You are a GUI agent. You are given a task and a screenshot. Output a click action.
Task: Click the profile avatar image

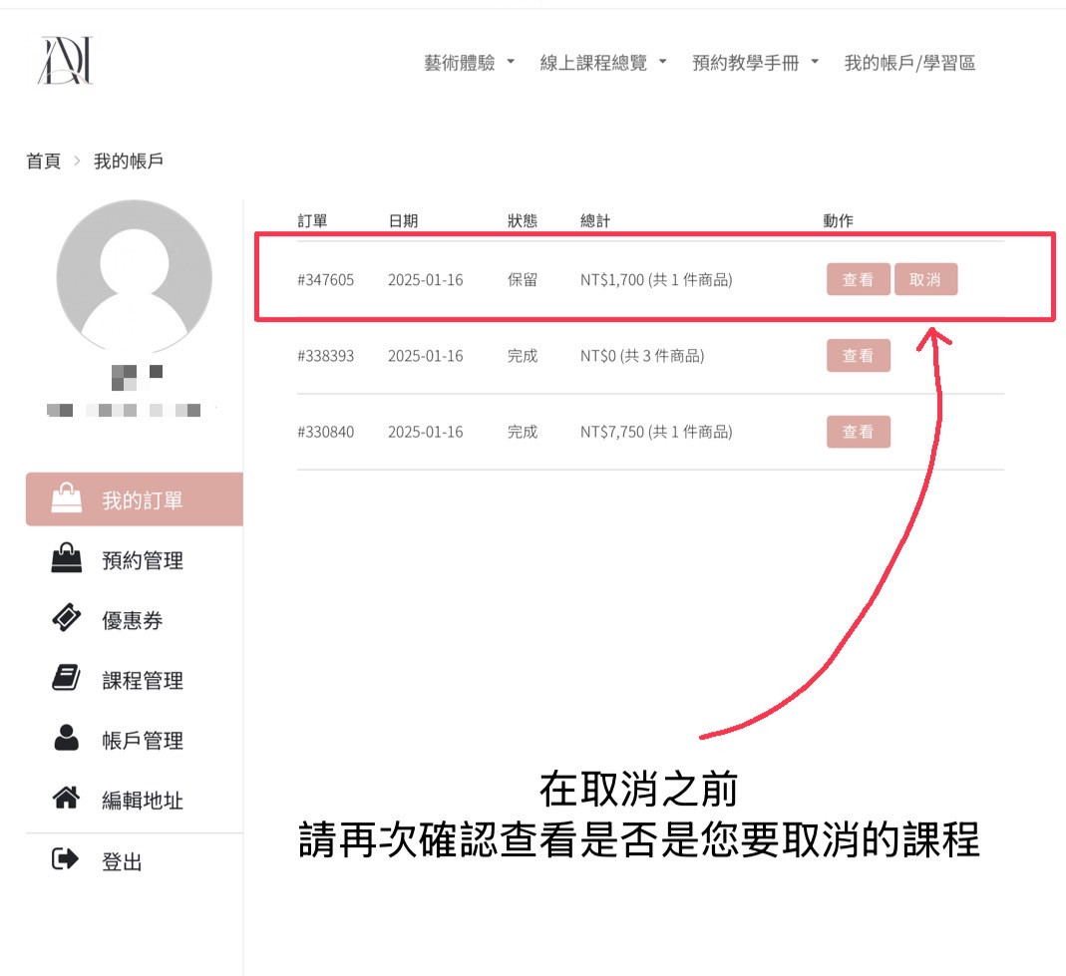(x=134, y=277)
